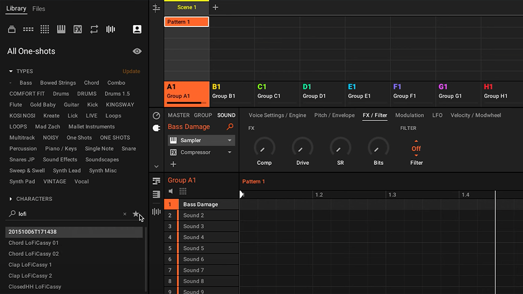
Task: Open the pad view grid icon
Action: (x=183, y=191)
